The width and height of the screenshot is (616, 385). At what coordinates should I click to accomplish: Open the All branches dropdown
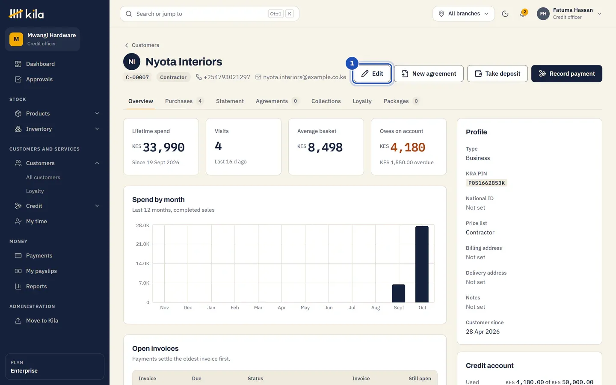click(x=464, y=14)
